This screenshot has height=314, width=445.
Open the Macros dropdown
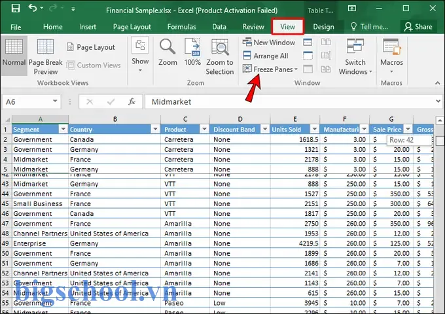coord(391,56)
